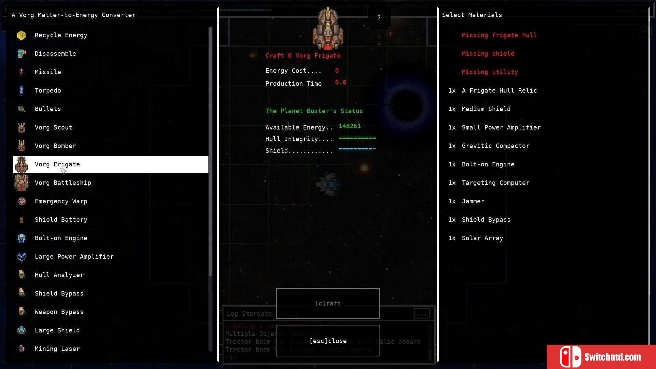Select Bullets from crafting list
656x369 pixels.
[47, 109]
